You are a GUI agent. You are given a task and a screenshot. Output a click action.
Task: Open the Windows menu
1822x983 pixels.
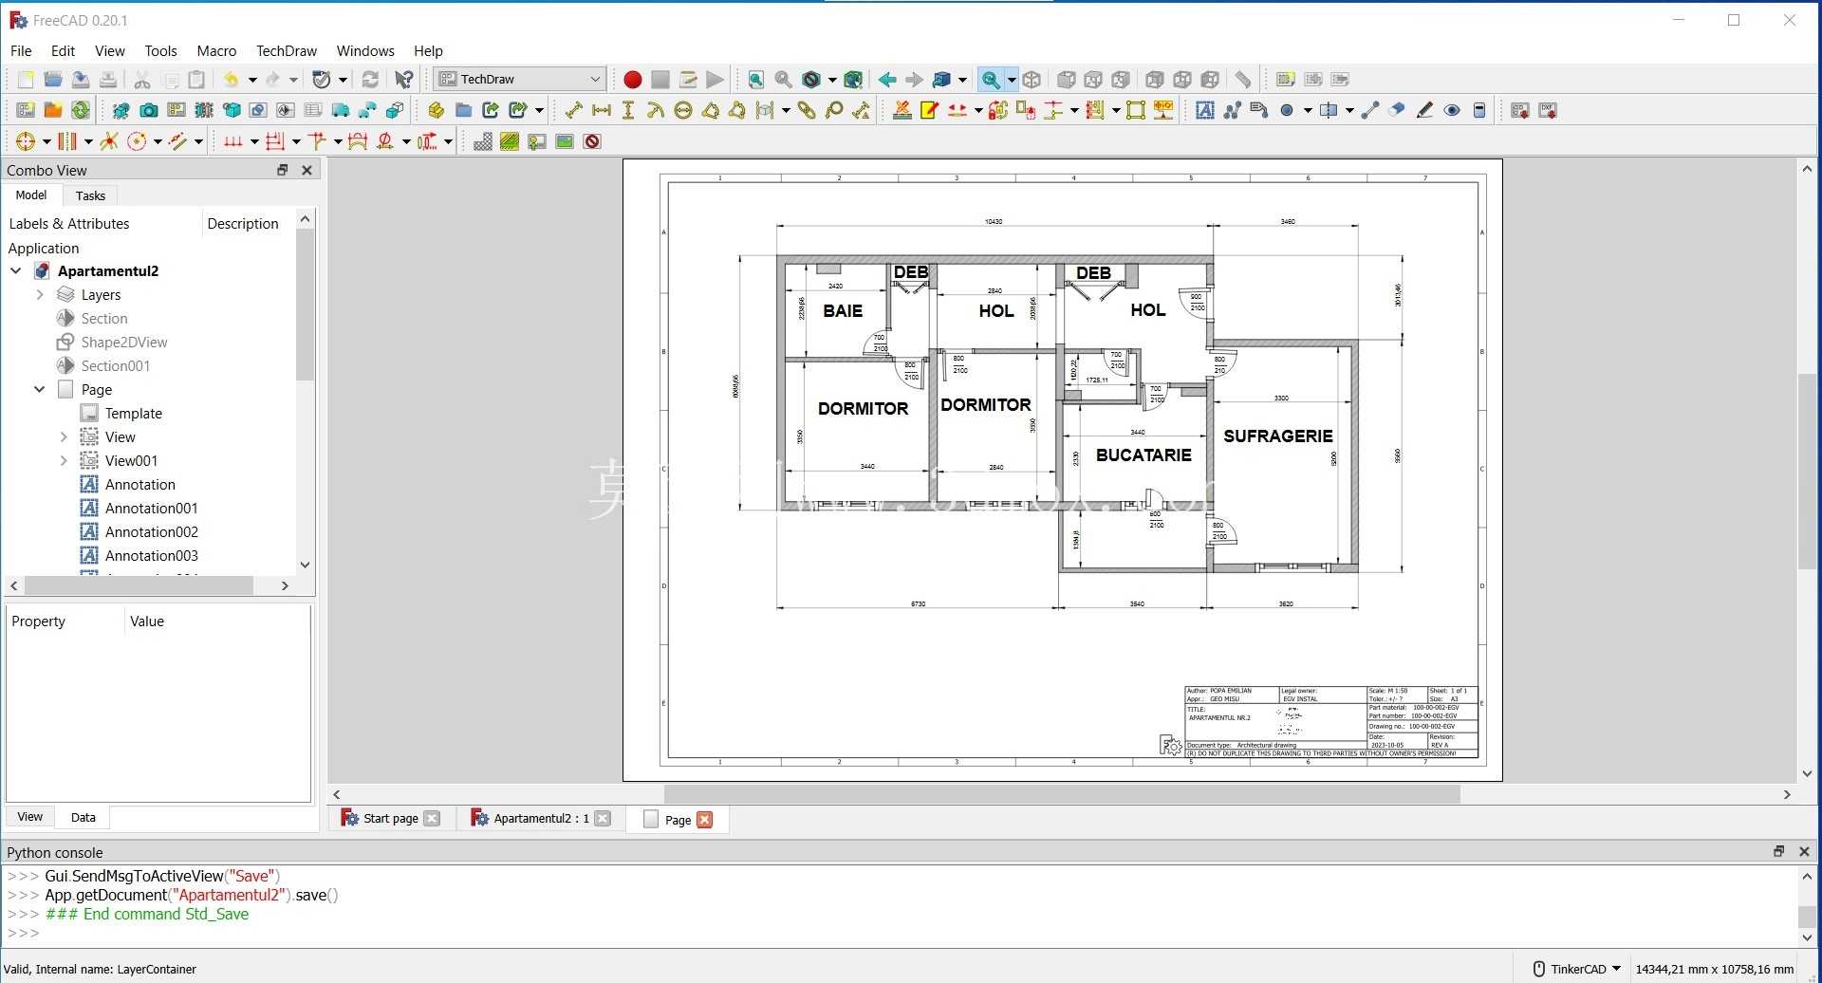point(365,51)
